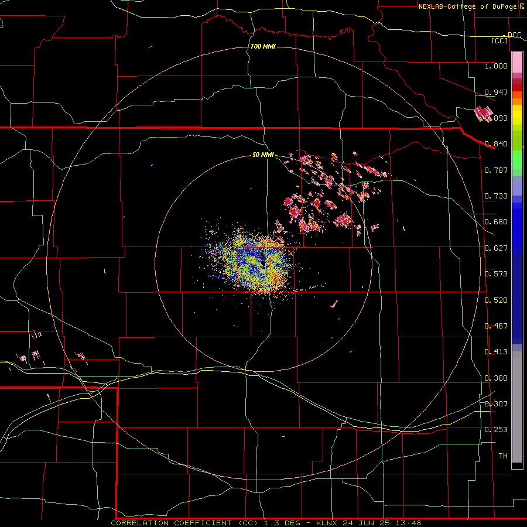Click the 0.360 scale value
Viewport: 527px width, 527px height.
[x=496, y=378]
